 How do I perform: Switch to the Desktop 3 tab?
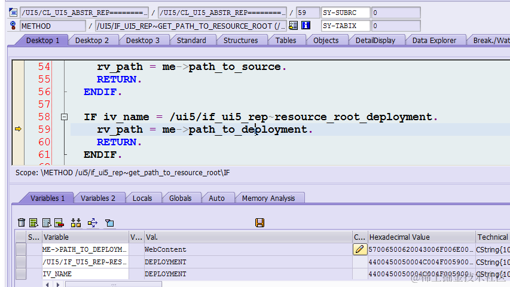[143, 40]
